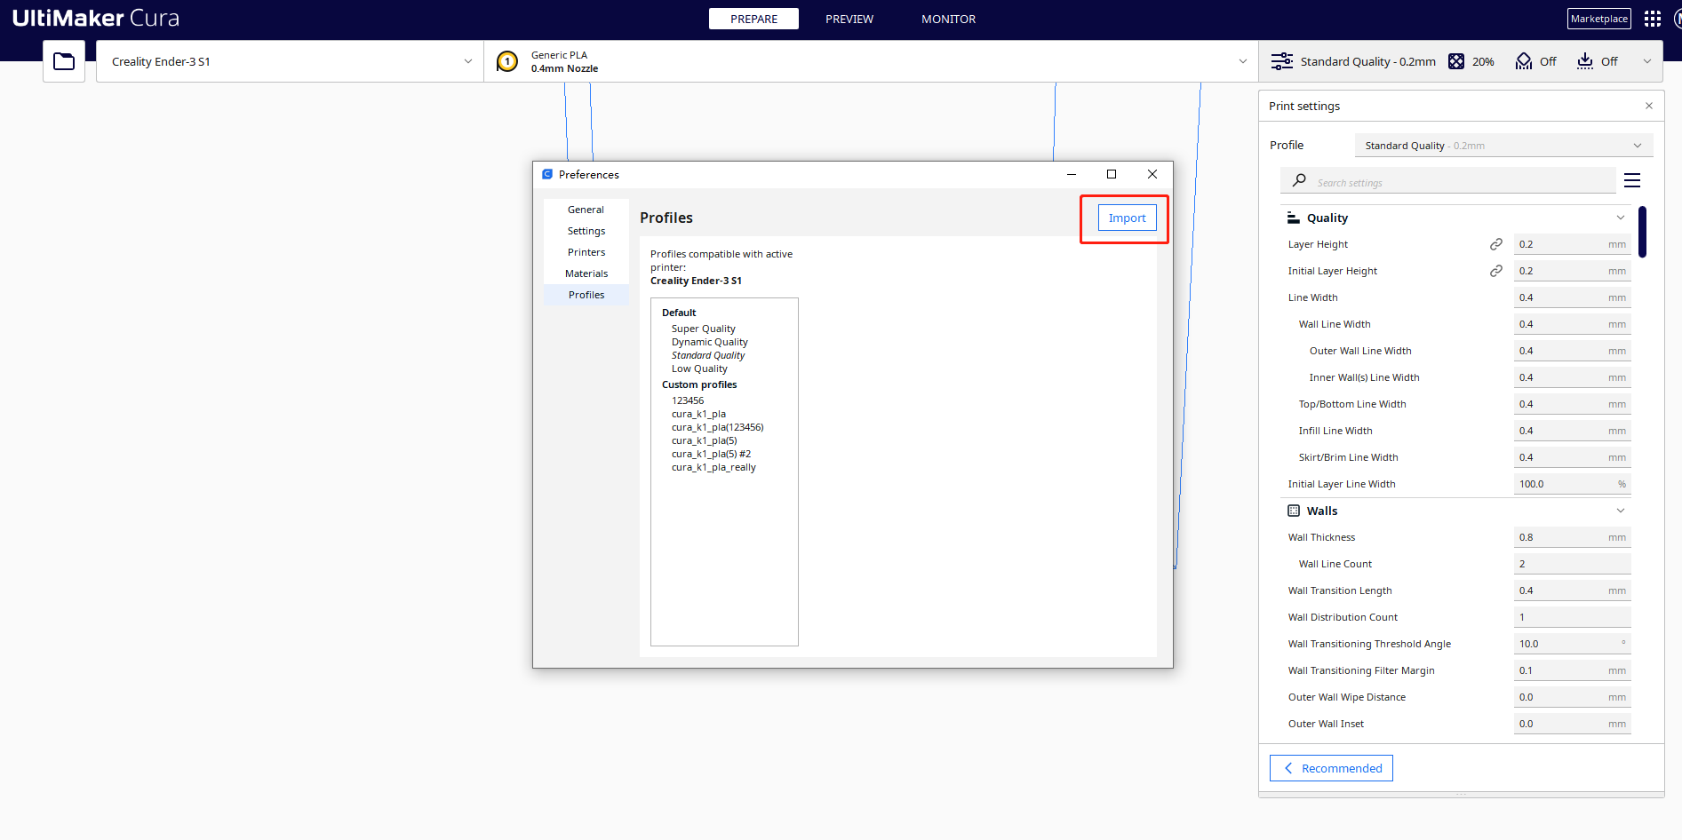
Task: Open settings visibility hamburger menu
Action: 1632,181
